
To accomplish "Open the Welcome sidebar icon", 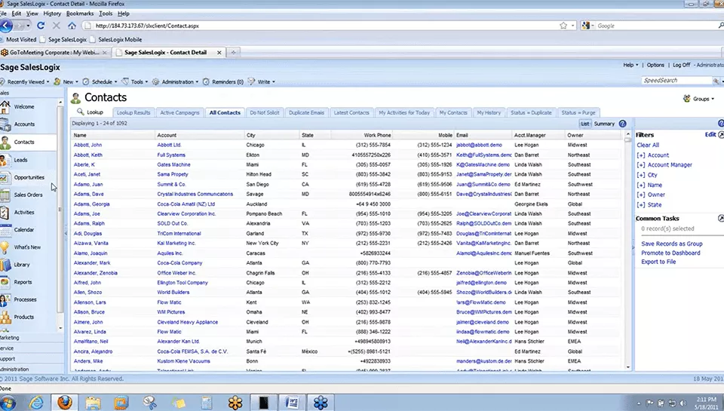I will (5, 106).
